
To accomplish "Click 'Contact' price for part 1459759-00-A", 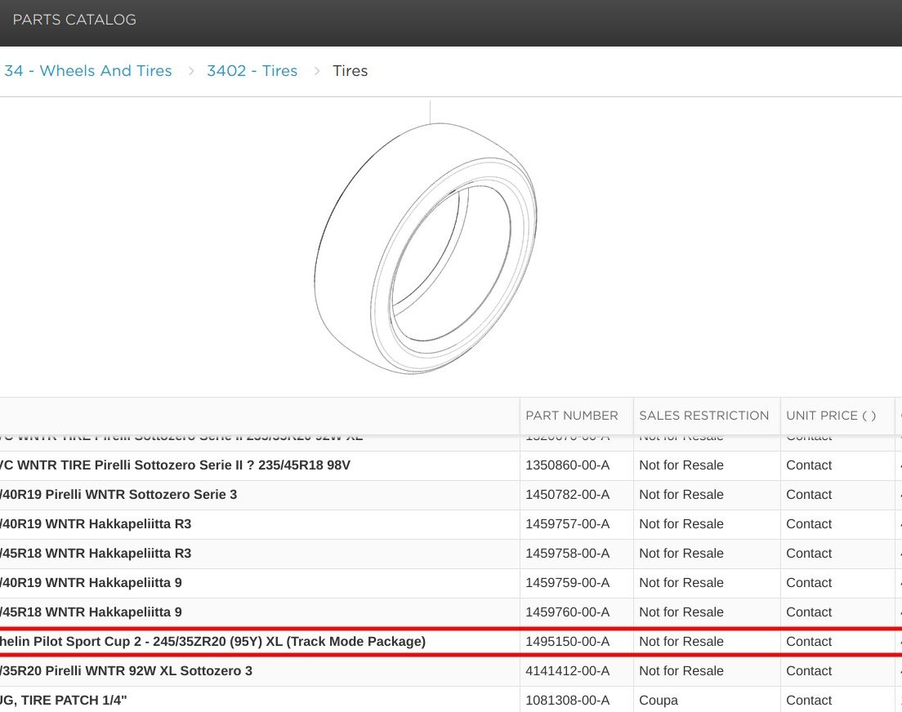I will coord(809,583).
